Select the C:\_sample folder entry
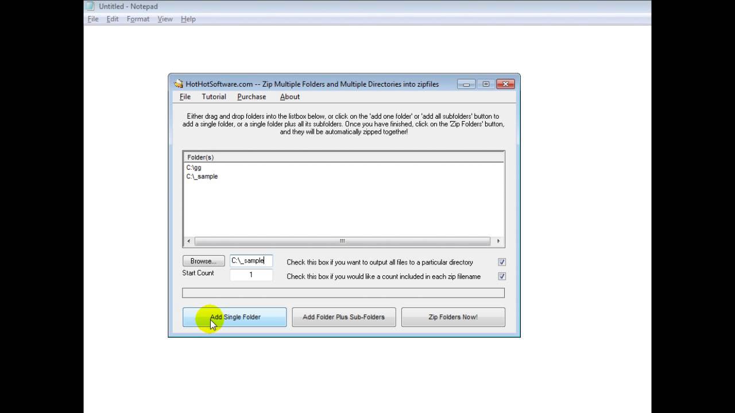 point(202,177)
